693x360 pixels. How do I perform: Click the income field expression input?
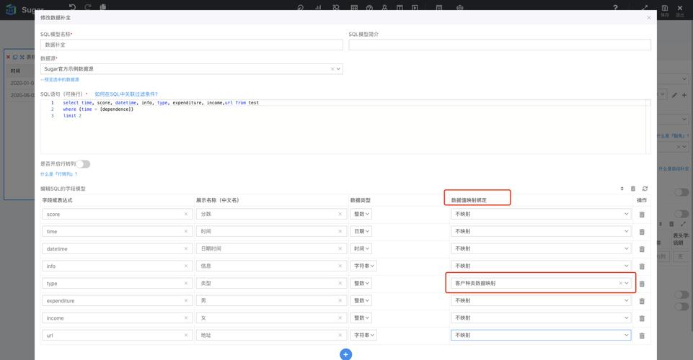coord(117,318)
